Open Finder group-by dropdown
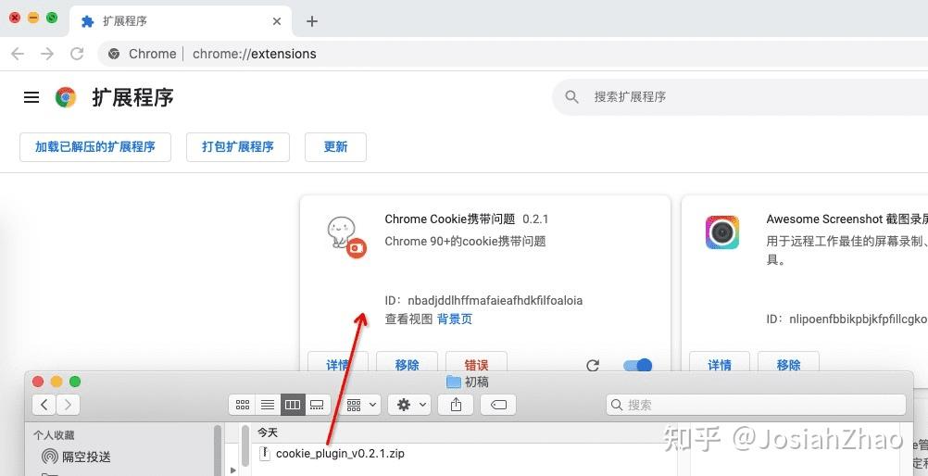This screenshot has width=928, height=476. 361,405
